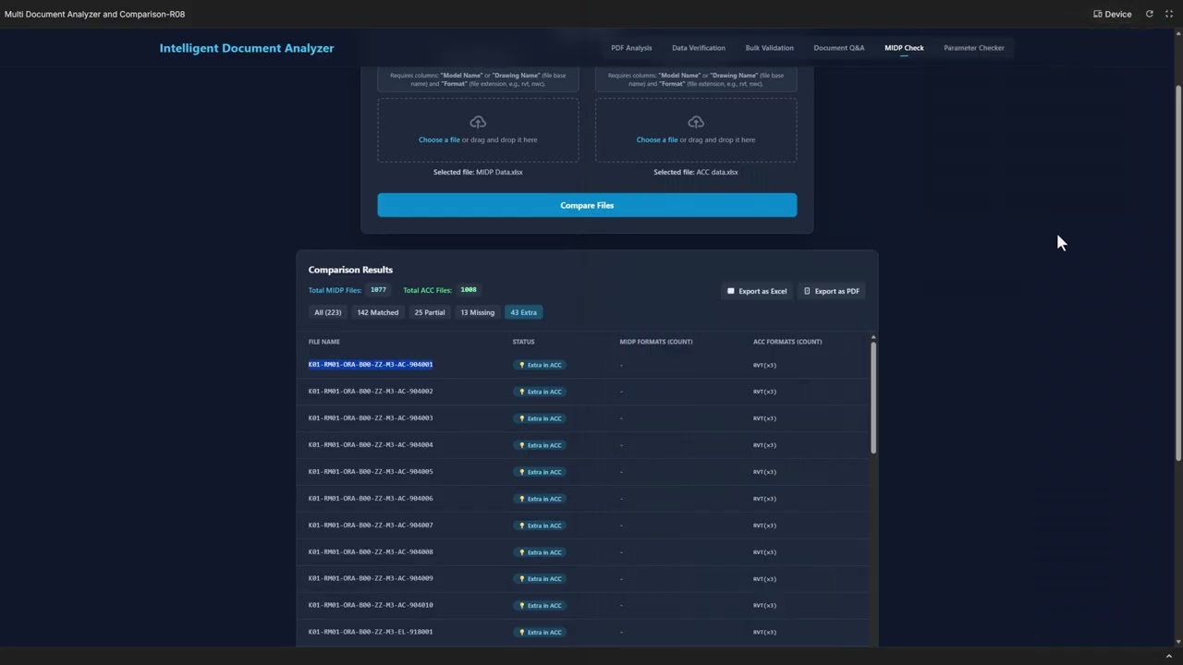Select file name K01-RM01-ORA-B00-ZZ-M3-AC-904001
Screen dimensions: 1183x665
[x=371, y=365]
